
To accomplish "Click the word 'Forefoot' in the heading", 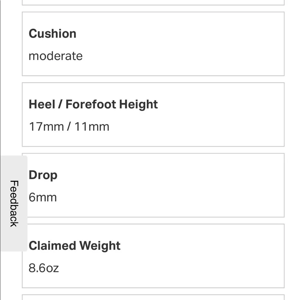I will point(91,104).
